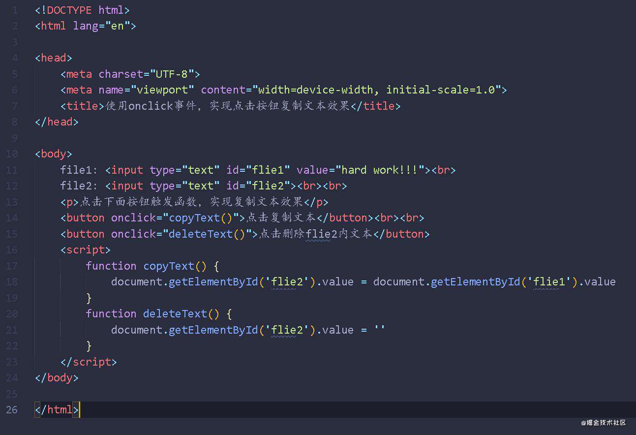636x435 pixels.
Task: Click the closing </html> tag on line 26
Action: pyautogui.click(x=57, y=409)
